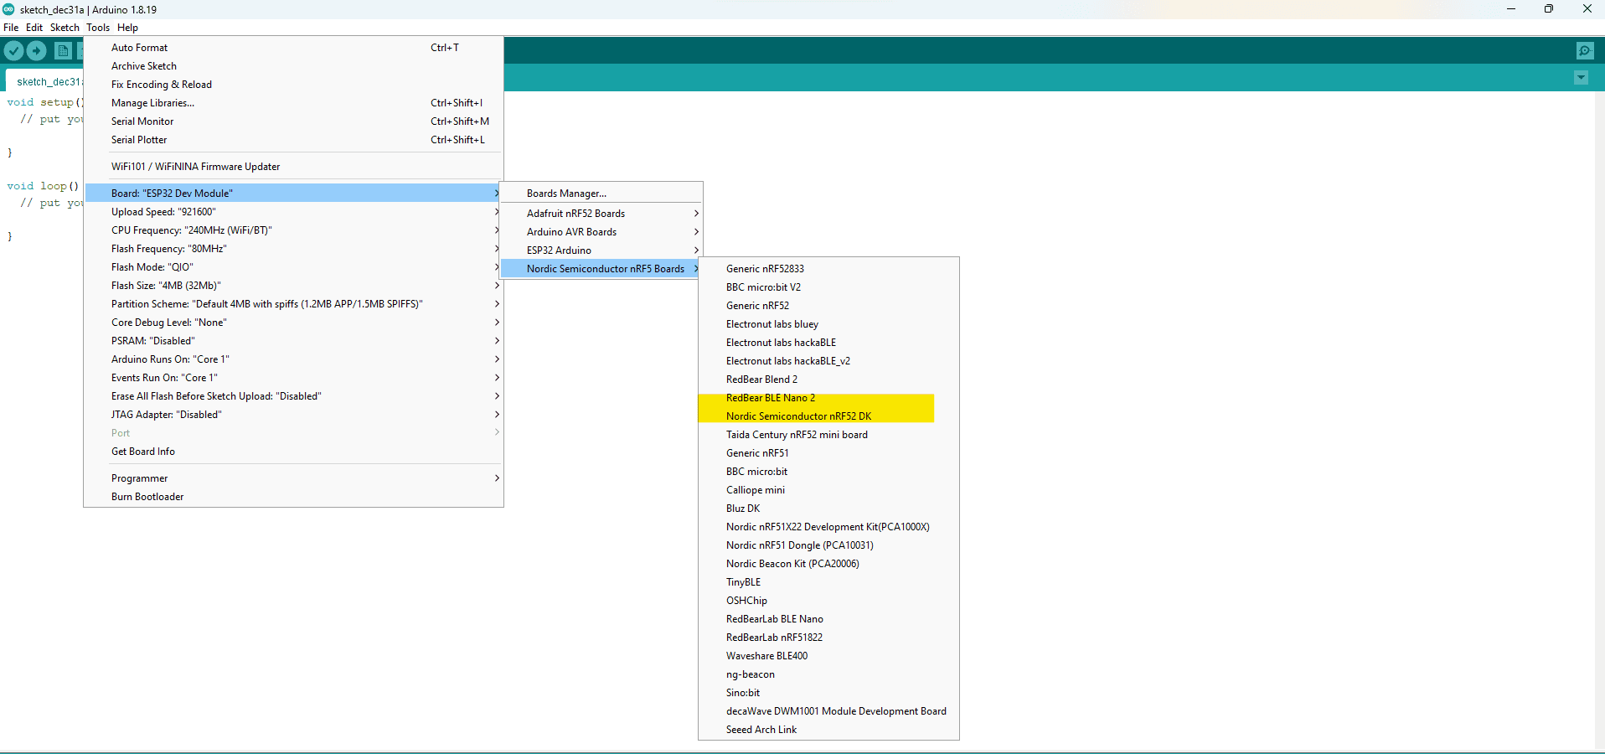Expand Nordic Semiconductor nRF5 Boards submenu
Screen dimensions: 1605x754
601,269
